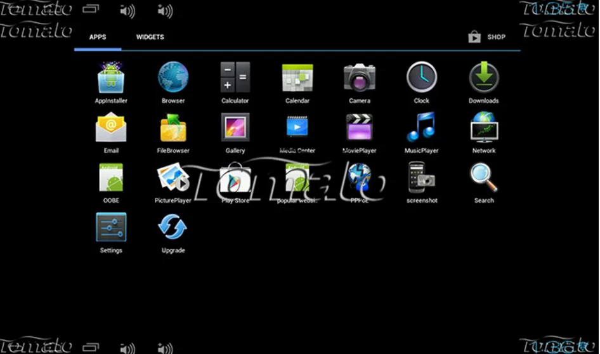Image resolution: width=600 pixels, height=354 pixels.
Task: Switch to the APPS tab
Action: pos(98,37)
